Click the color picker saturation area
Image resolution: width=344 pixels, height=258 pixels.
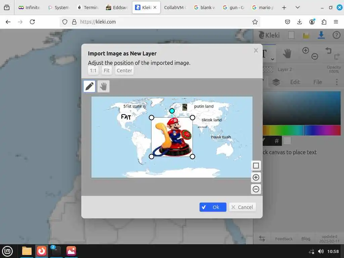click(302, 108)
